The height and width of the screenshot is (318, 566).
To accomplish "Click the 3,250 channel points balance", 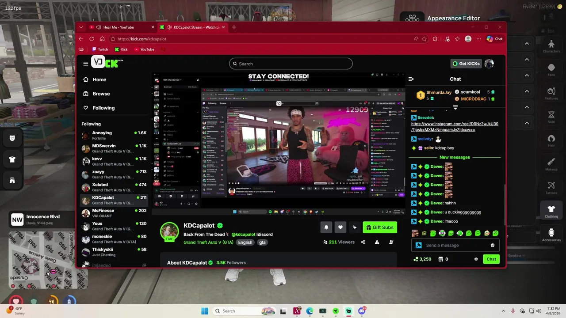I will coord(422,259).
